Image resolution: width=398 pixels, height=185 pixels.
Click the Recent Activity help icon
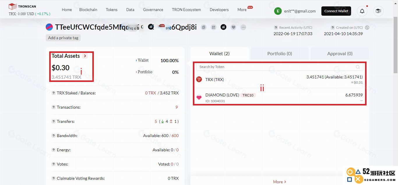(276, 28)
